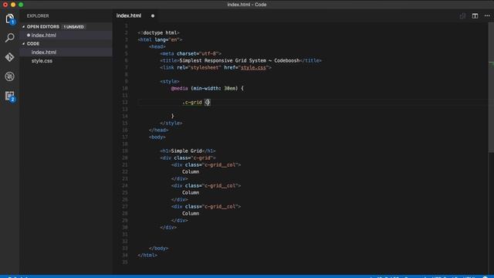Screen dimensions: 494x278
Task: Click the closing head tag
Action: [x=158, y=131]
